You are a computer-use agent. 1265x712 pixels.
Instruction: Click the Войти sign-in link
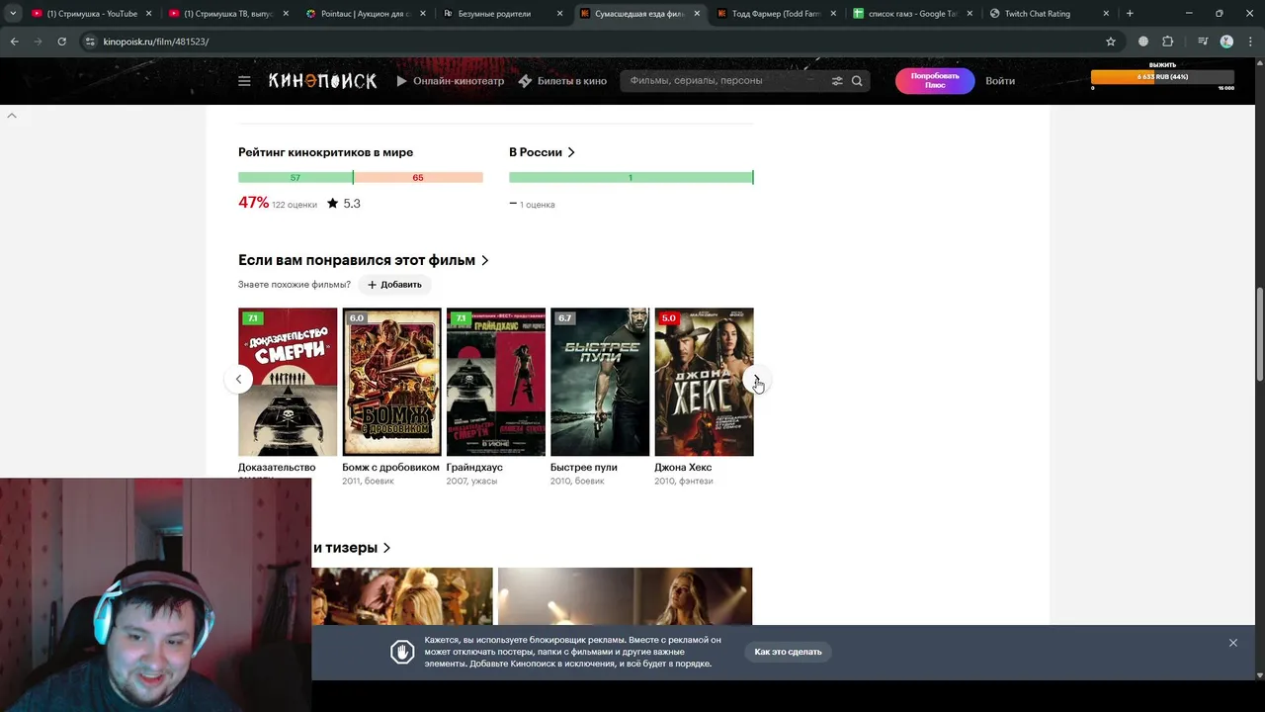pos(1000,81)
